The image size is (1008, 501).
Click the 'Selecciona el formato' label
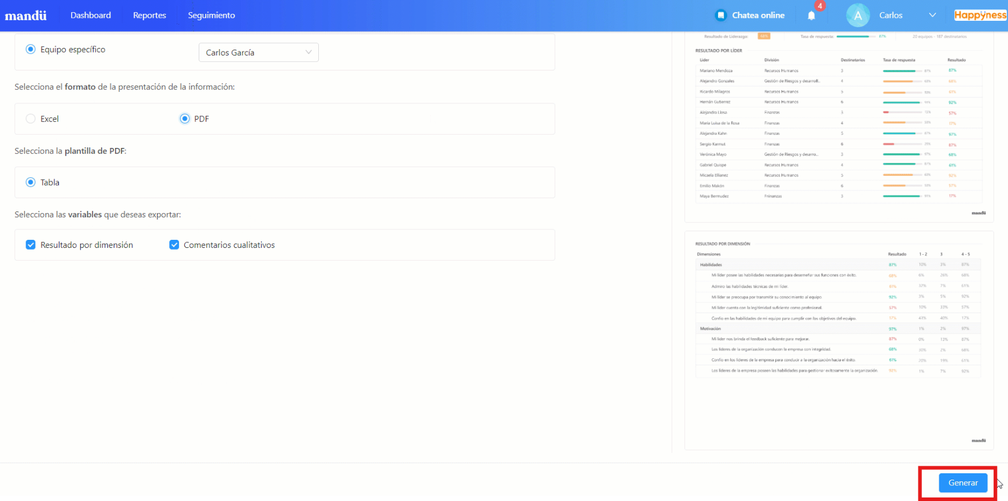125,87
